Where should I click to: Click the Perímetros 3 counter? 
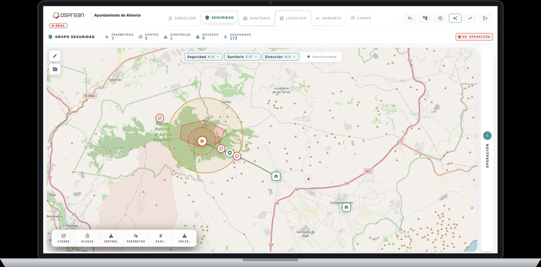119,37
